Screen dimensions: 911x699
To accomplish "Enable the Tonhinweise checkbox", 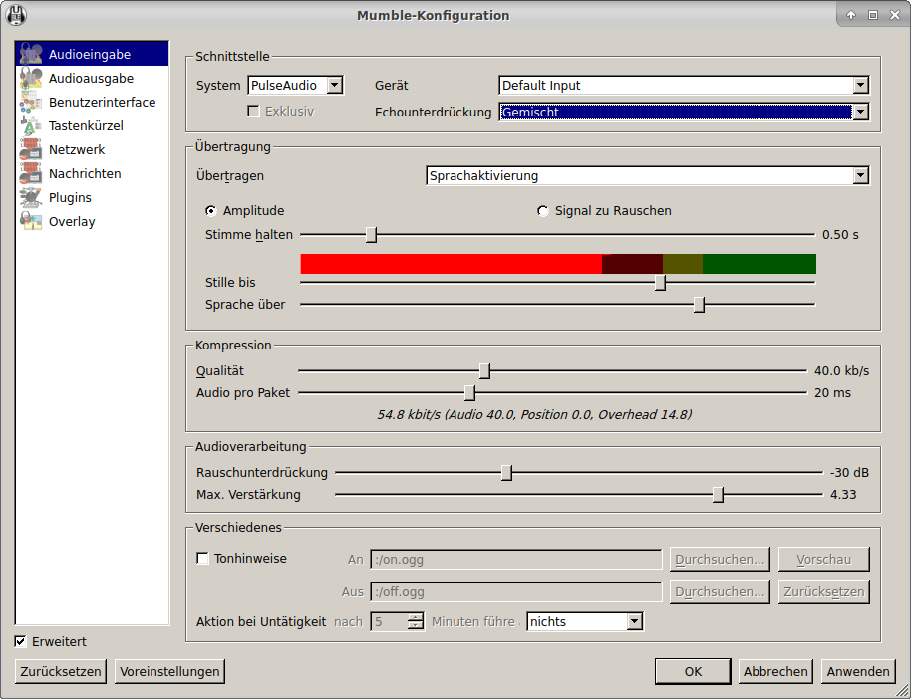I will (x=203, y=559).
